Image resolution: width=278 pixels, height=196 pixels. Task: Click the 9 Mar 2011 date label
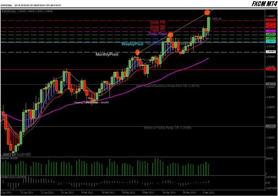pos(148,192)
